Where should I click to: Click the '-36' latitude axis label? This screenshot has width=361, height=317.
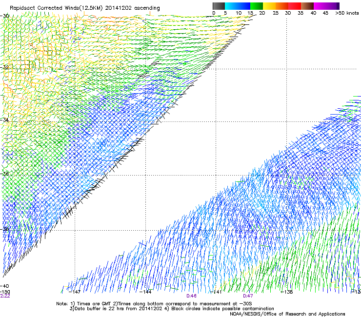(x=4, y=174)
